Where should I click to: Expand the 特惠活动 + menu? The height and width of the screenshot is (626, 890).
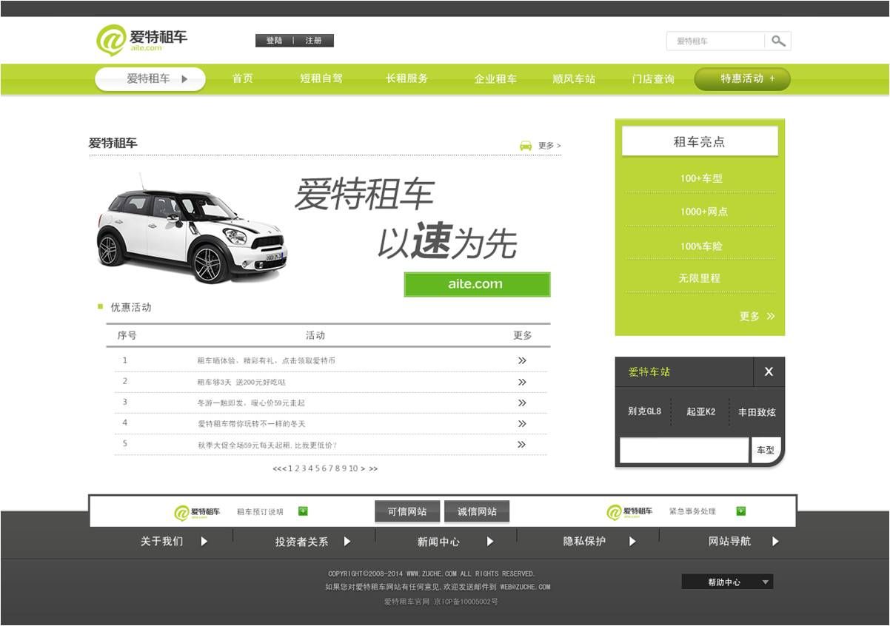(x=742, y=79)
